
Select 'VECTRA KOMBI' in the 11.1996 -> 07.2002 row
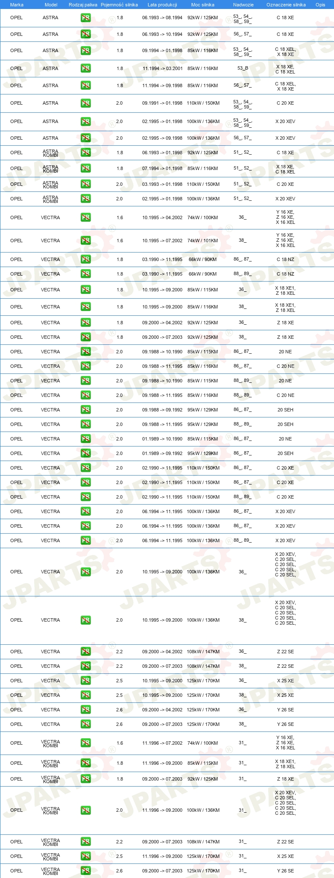tap(50, 743)
